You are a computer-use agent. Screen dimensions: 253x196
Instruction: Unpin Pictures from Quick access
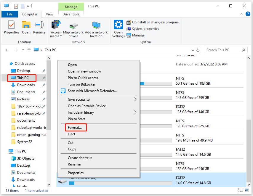coord(44,99)
